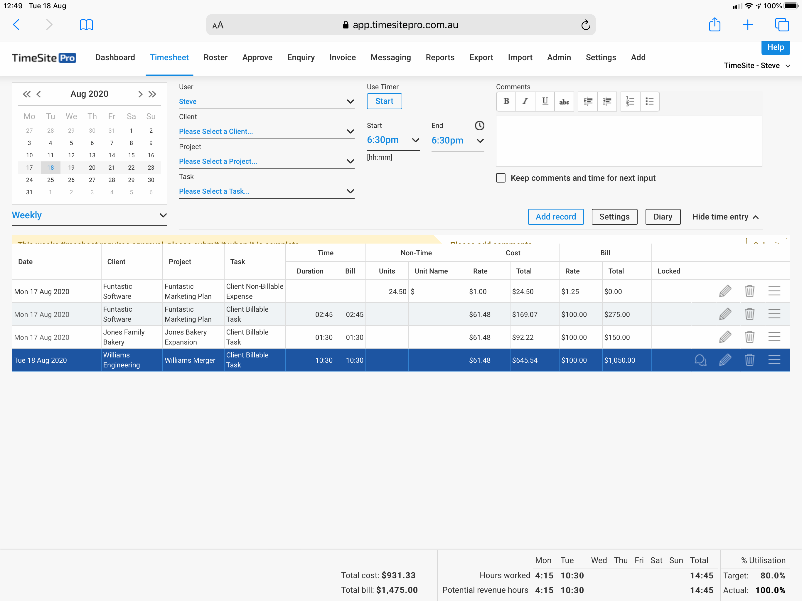Open row menu for Jones Family Bakery

[774, 337]
